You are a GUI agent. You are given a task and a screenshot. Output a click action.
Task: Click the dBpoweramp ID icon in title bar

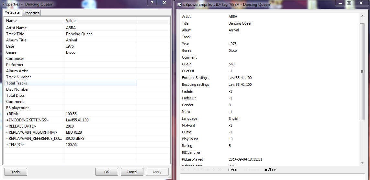click(x=180, y=4)
